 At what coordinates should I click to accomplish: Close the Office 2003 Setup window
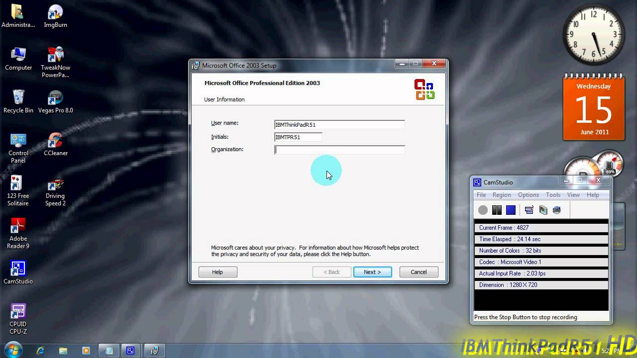[x=434, y=64]
